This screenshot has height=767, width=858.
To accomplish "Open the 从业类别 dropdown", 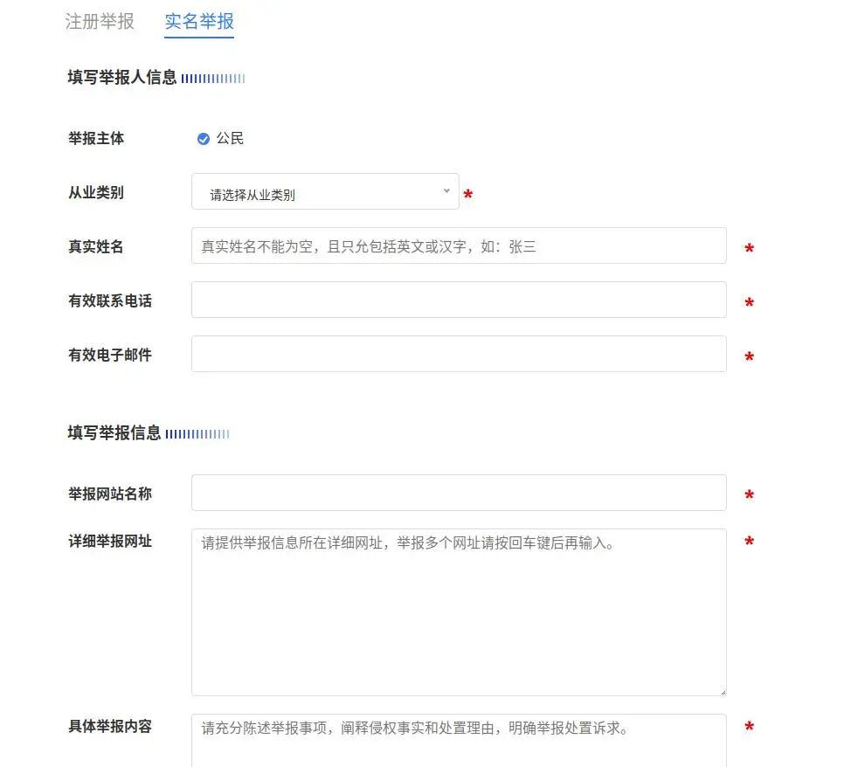I will pyautogui.click(x=325, y=192).
